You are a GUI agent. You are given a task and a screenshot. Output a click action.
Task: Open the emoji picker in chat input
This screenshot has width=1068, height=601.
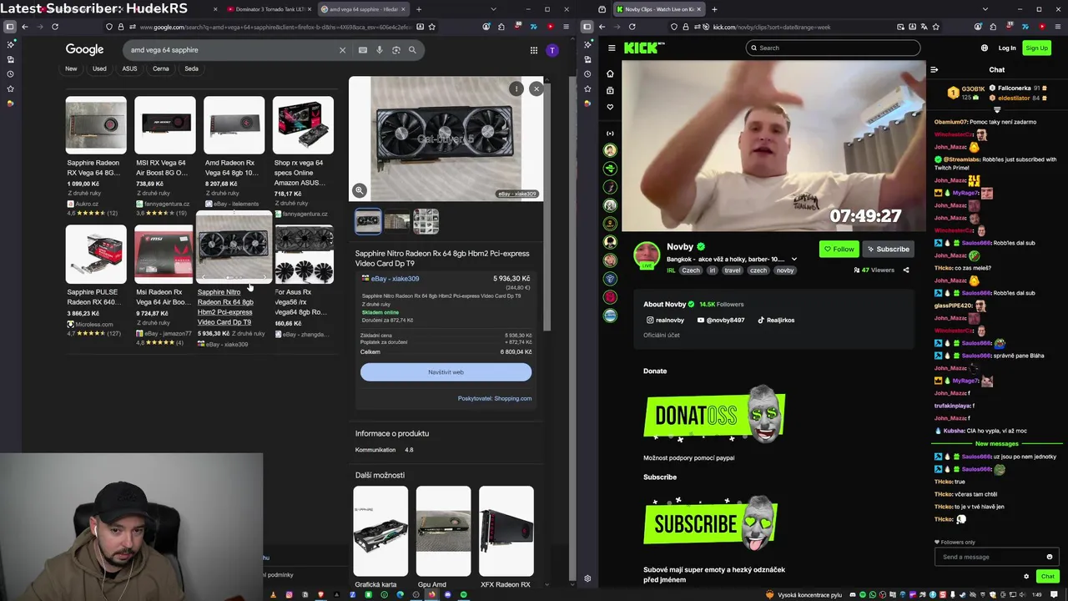click(x=1049, y=557)
